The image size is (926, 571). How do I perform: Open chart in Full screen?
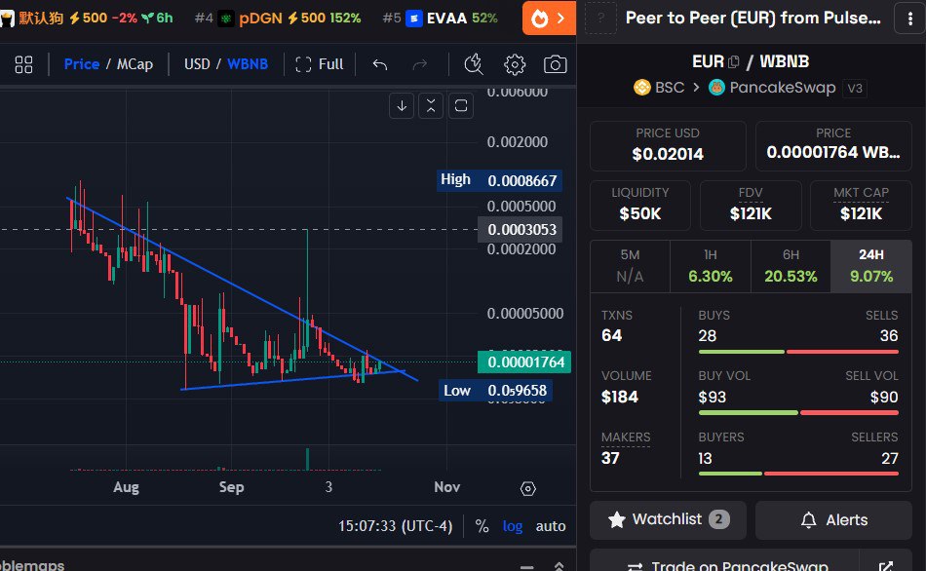320,63
